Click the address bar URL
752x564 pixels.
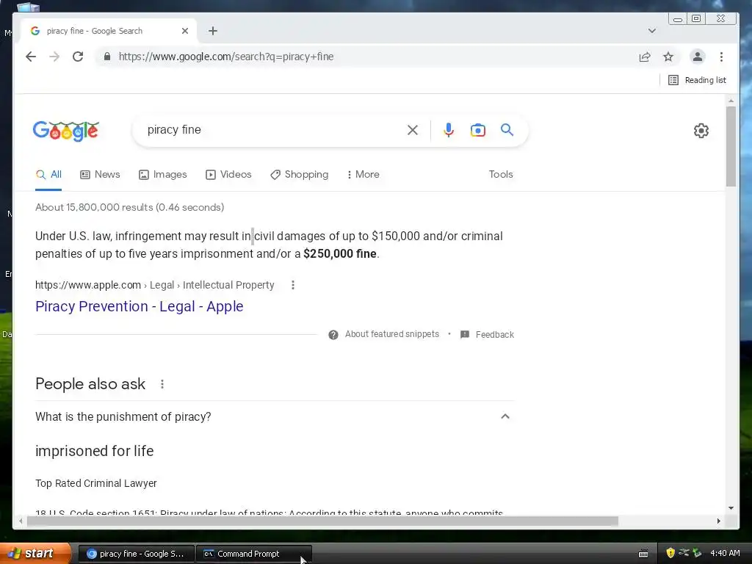click(226, 57)
